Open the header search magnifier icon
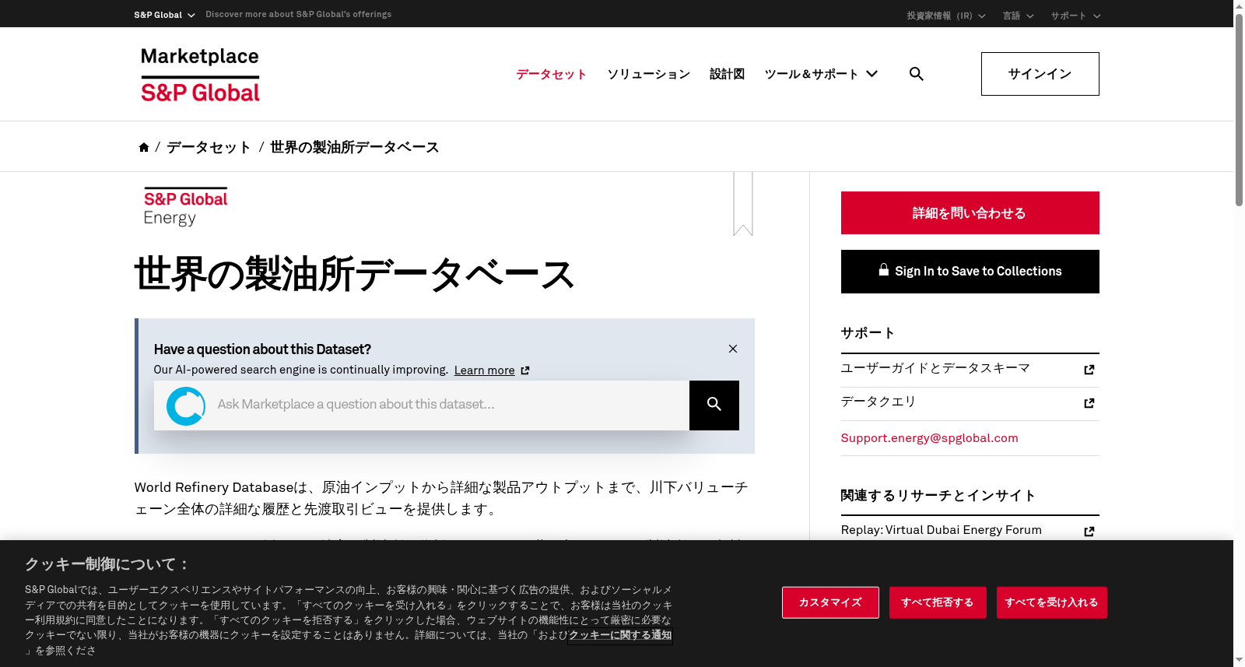The image size is (1245, 667). (917, 74)
